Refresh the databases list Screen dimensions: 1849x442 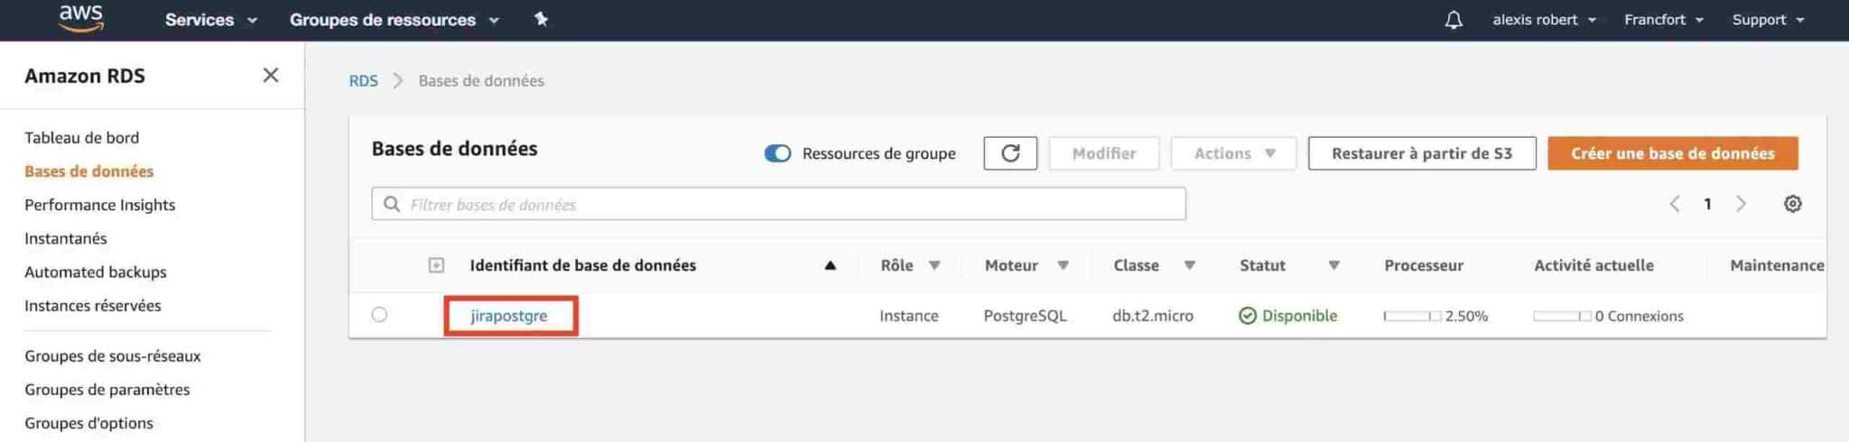point(1010,153)
